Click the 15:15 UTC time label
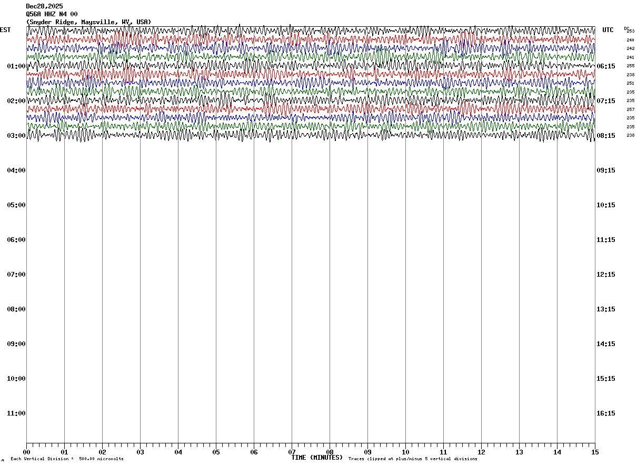 click(x=605, y=379)
